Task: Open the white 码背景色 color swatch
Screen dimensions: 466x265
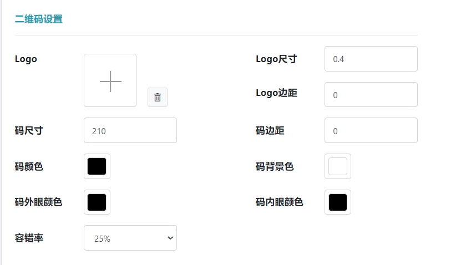Action: point(338,166)
